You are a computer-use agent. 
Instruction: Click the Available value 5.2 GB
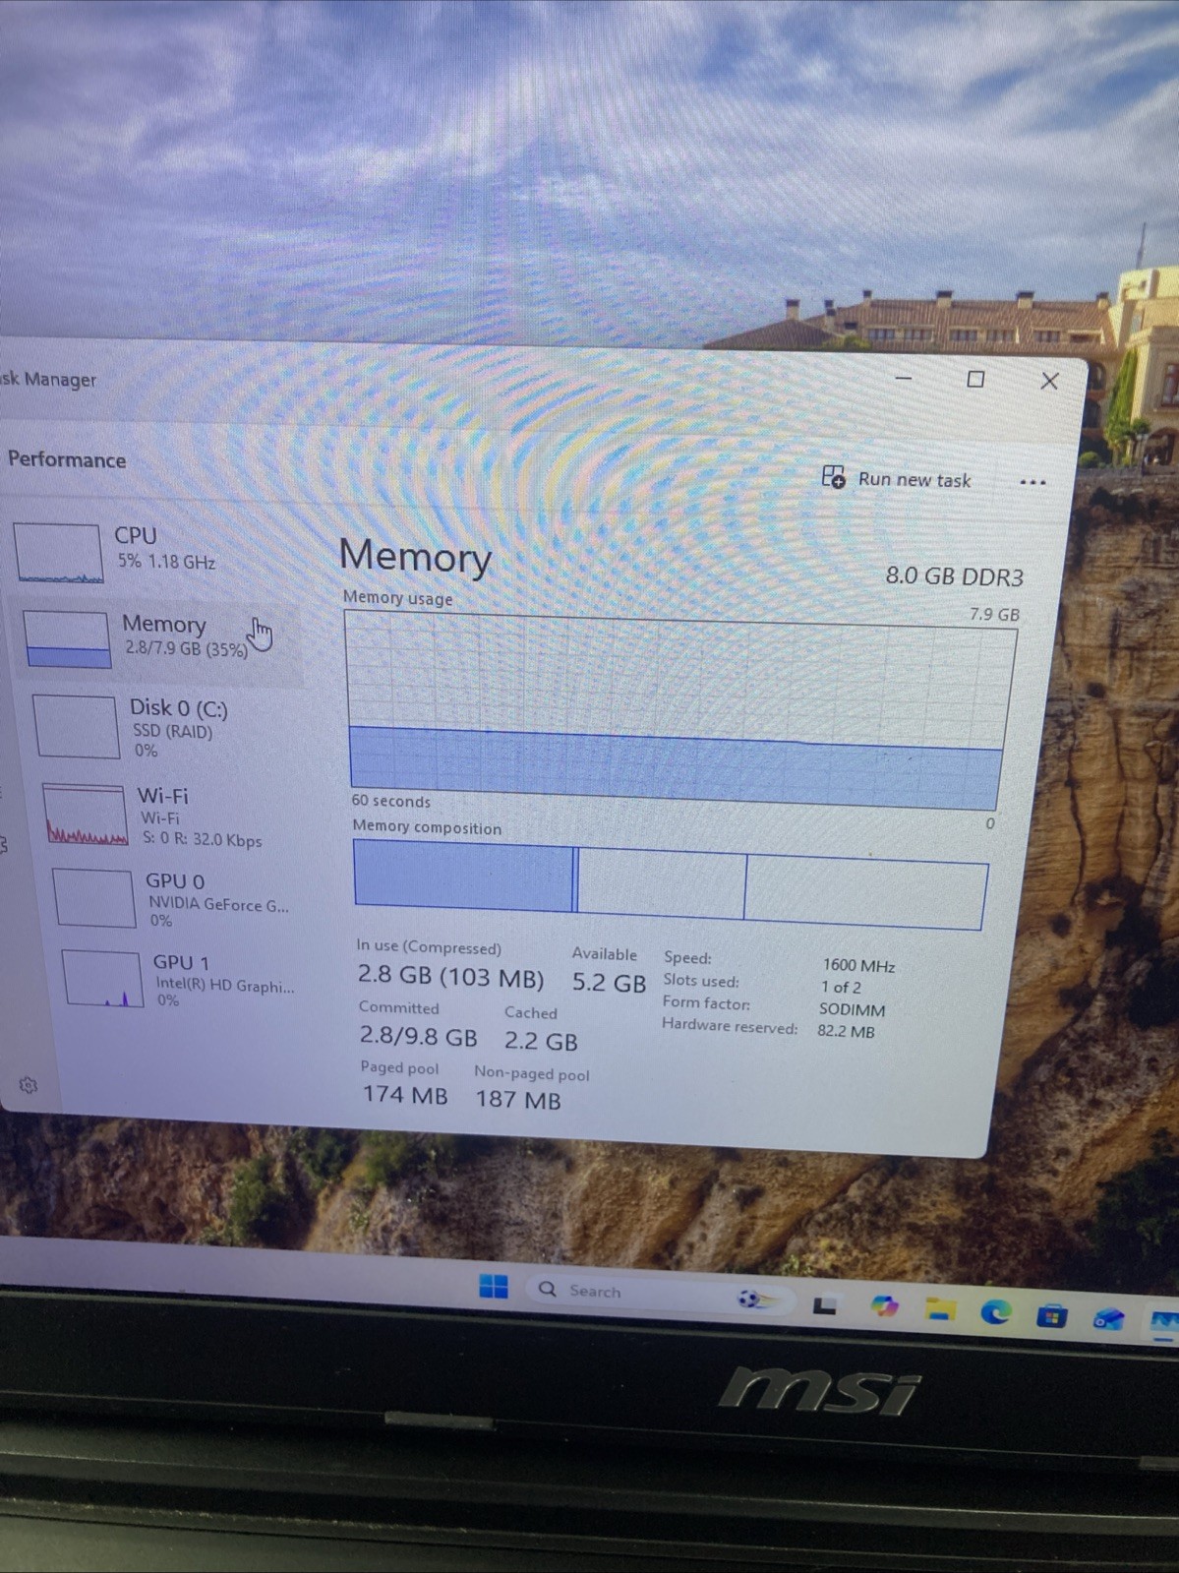tap(609, 982)
